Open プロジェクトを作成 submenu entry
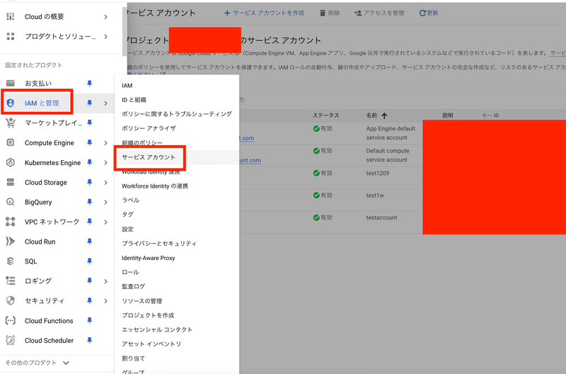The height and width of the screenshot is (374, 566). [148, 315]
